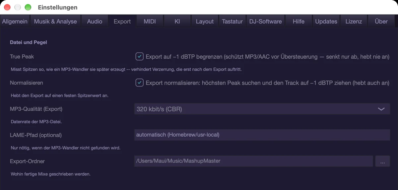
Task: Open the MP3-Qualität 320 kbit/s dropdown
Action: click(x=262, y=109)
